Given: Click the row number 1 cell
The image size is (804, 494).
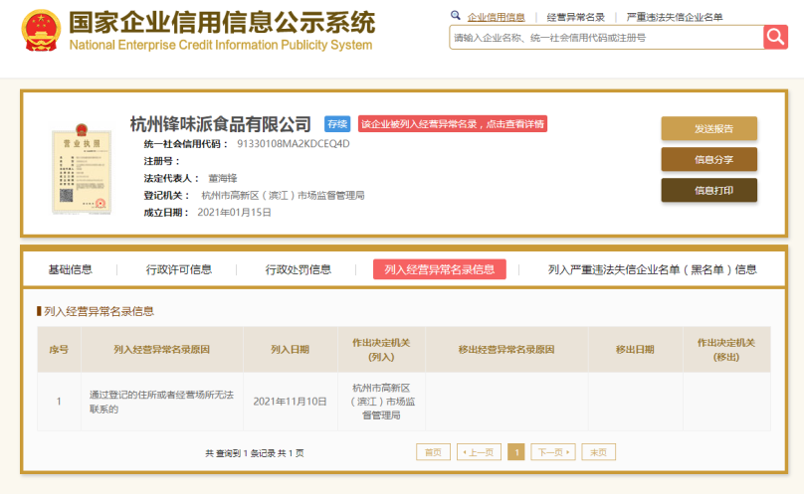Looking at the screenshot, I should coord(59,402).
